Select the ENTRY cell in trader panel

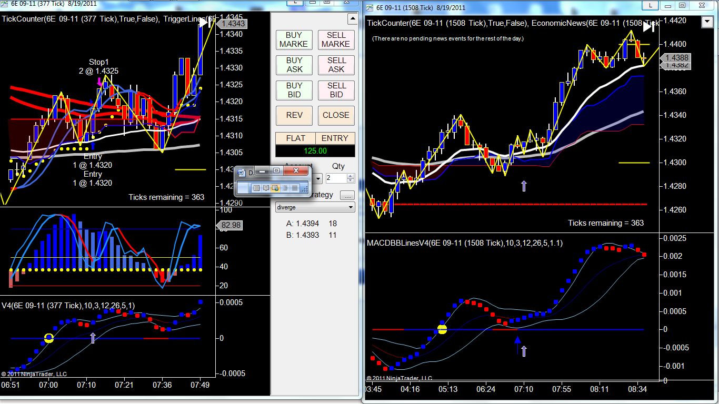pos(335,138)
